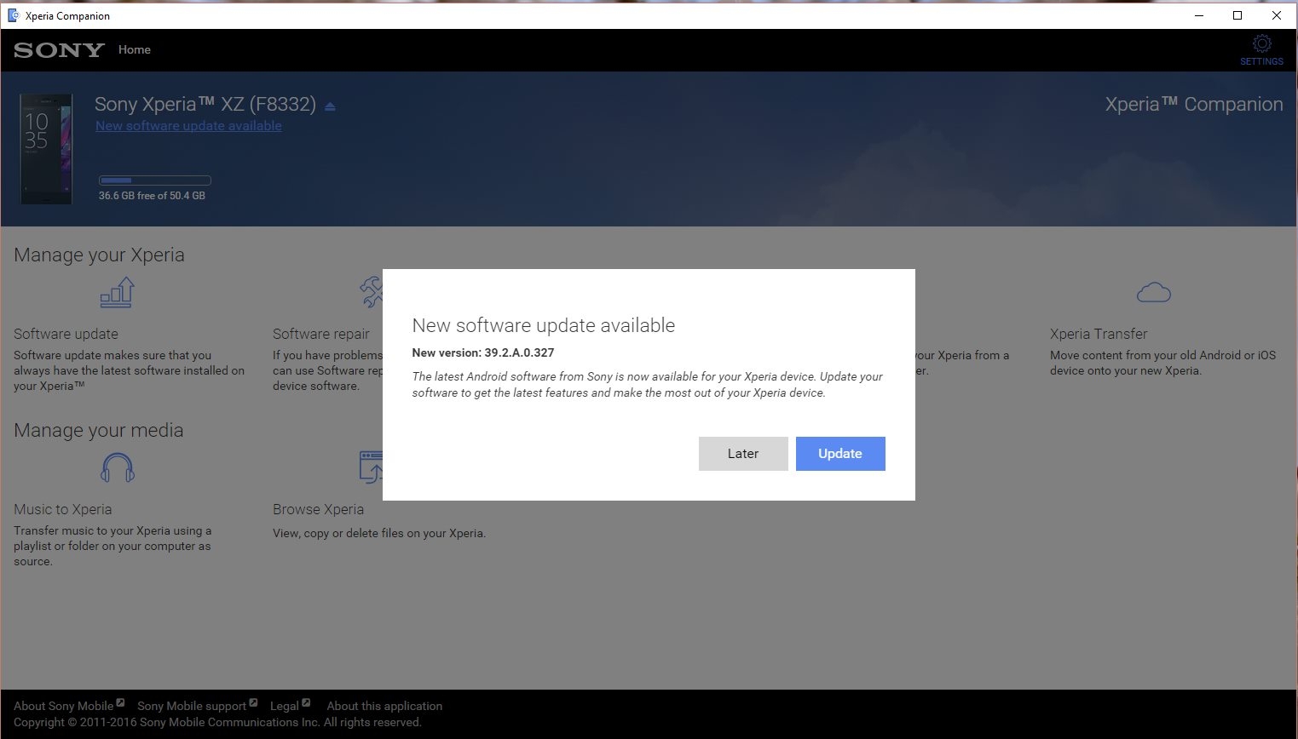Click the Software repair heading

click(321, 334)
